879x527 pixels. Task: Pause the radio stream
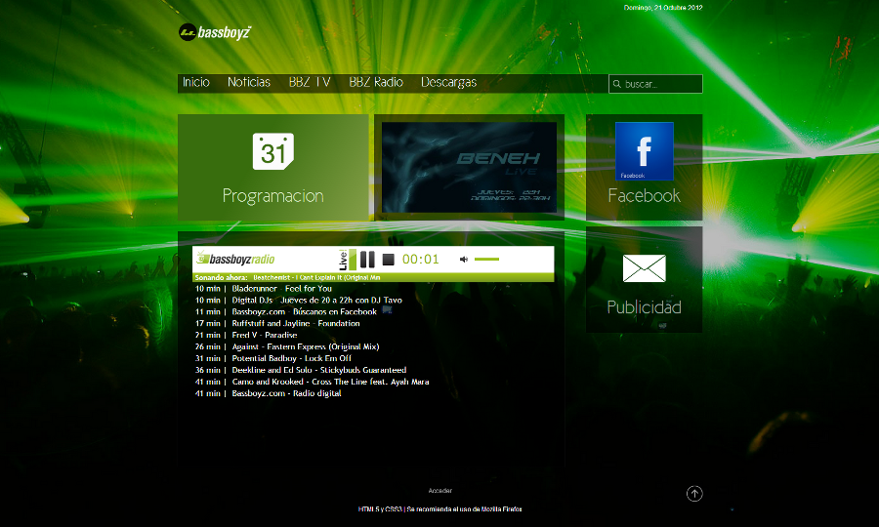pos(367,260)
